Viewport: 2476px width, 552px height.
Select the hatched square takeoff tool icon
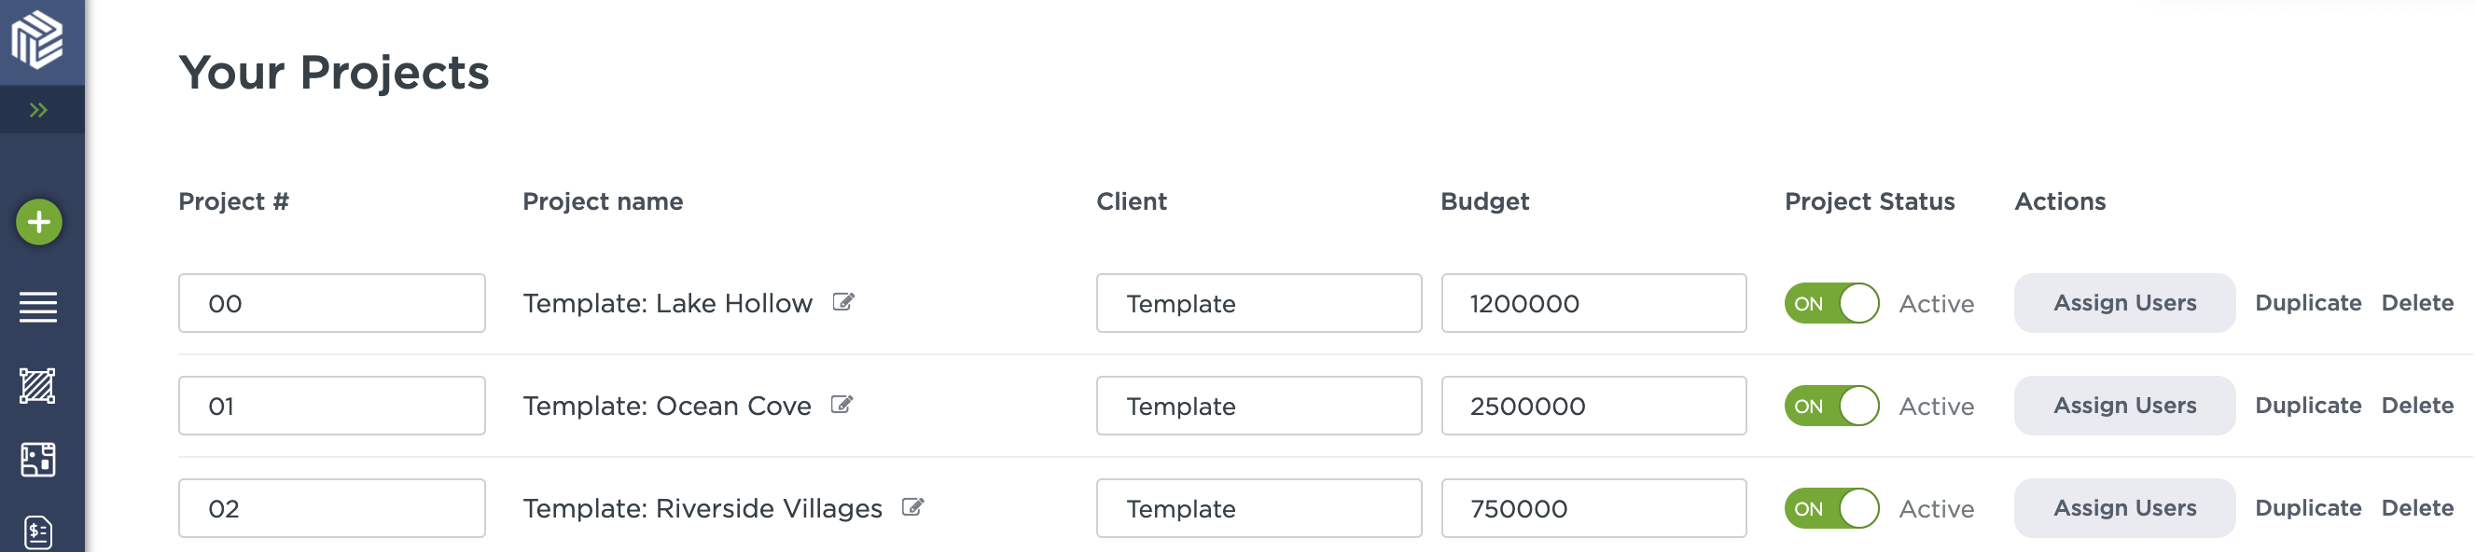click(x=38, y=388)
